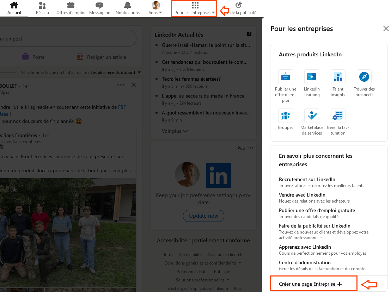Screen dimensions: 391x292
Task: Open LinkedIn Learning icon
Action: coord(312,77)
